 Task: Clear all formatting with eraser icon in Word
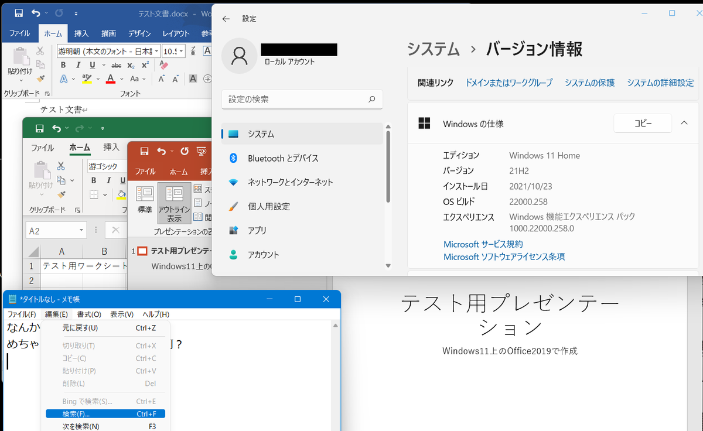pos(163,65)
